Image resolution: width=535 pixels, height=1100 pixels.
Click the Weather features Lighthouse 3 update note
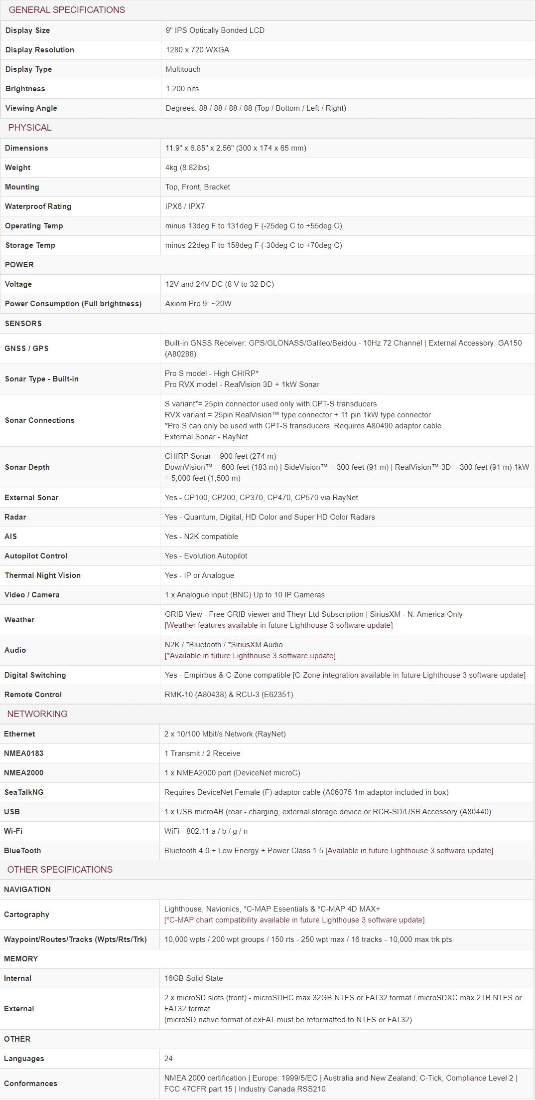tap(278, 625)
